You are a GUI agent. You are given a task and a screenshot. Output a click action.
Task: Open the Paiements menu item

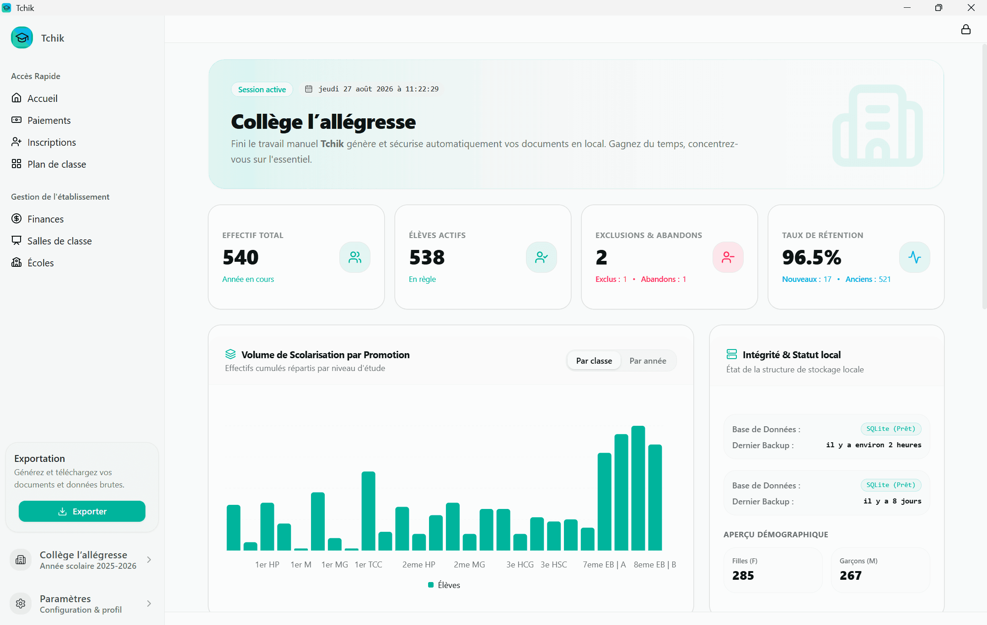click(82, 120)
